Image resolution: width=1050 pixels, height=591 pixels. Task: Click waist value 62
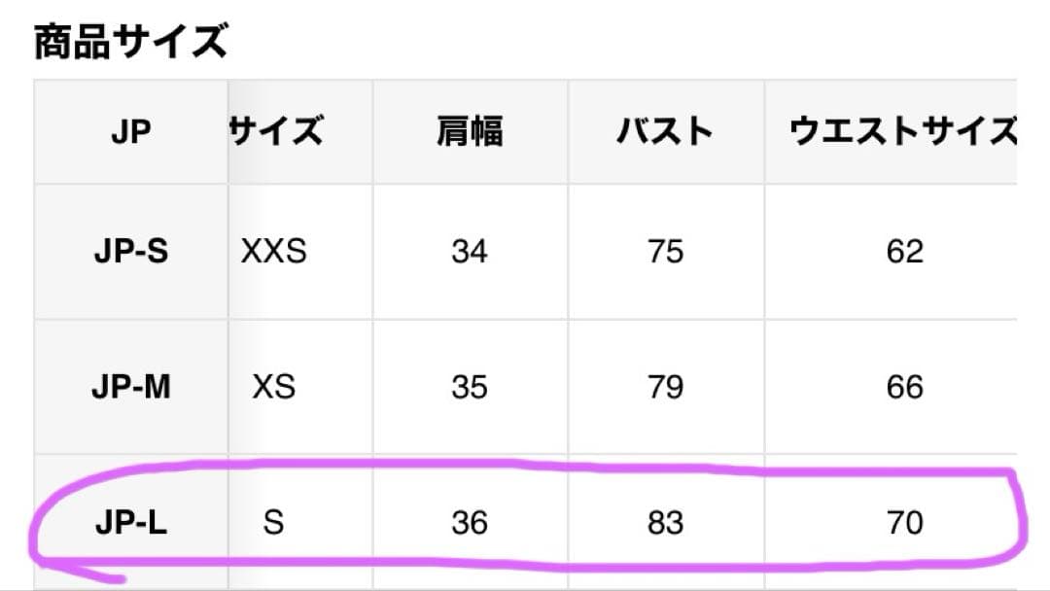[905, 252]
